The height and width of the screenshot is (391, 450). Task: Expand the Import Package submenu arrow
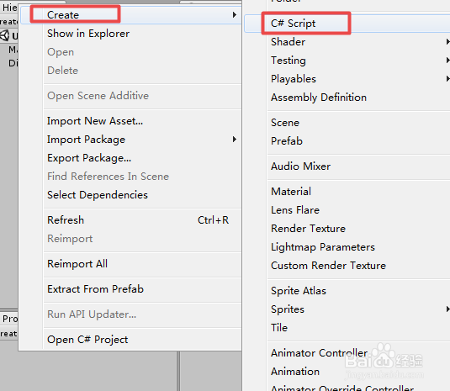pos(235,140)
